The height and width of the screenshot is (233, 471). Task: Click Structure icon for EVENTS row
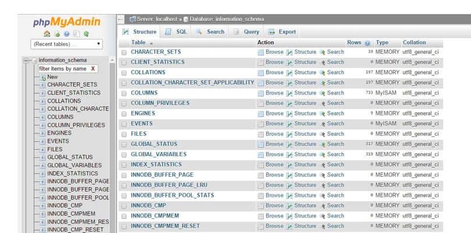(x=289, y=124)
